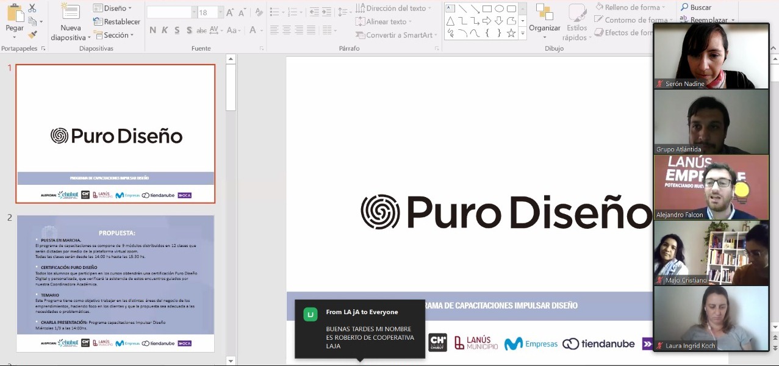This screenshot has width=779, height=366.
Task: Open the Alinear texto dropdown
Action: click(384, 21)
